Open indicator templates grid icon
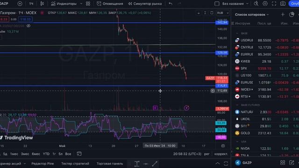The width and height of the screenshot is (299, 168). coord(88,4)
